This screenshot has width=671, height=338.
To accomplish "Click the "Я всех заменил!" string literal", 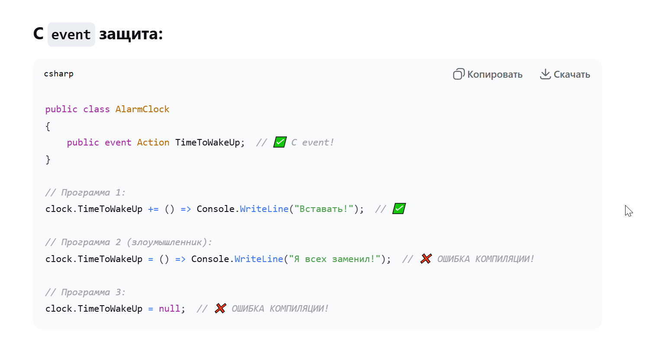I will (x=335, y=259).
